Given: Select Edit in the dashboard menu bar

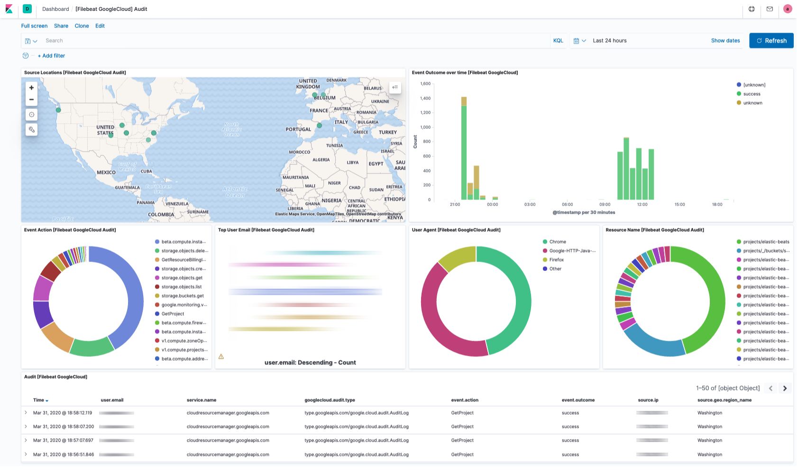Looking at the screenshot, I should pos(100,26).
